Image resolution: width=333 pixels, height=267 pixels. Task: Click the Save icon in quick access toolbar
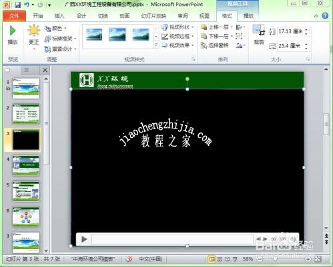17,5
